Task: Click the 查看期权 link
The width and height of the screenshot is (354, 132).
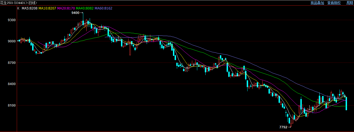Action: pos(334,3)
